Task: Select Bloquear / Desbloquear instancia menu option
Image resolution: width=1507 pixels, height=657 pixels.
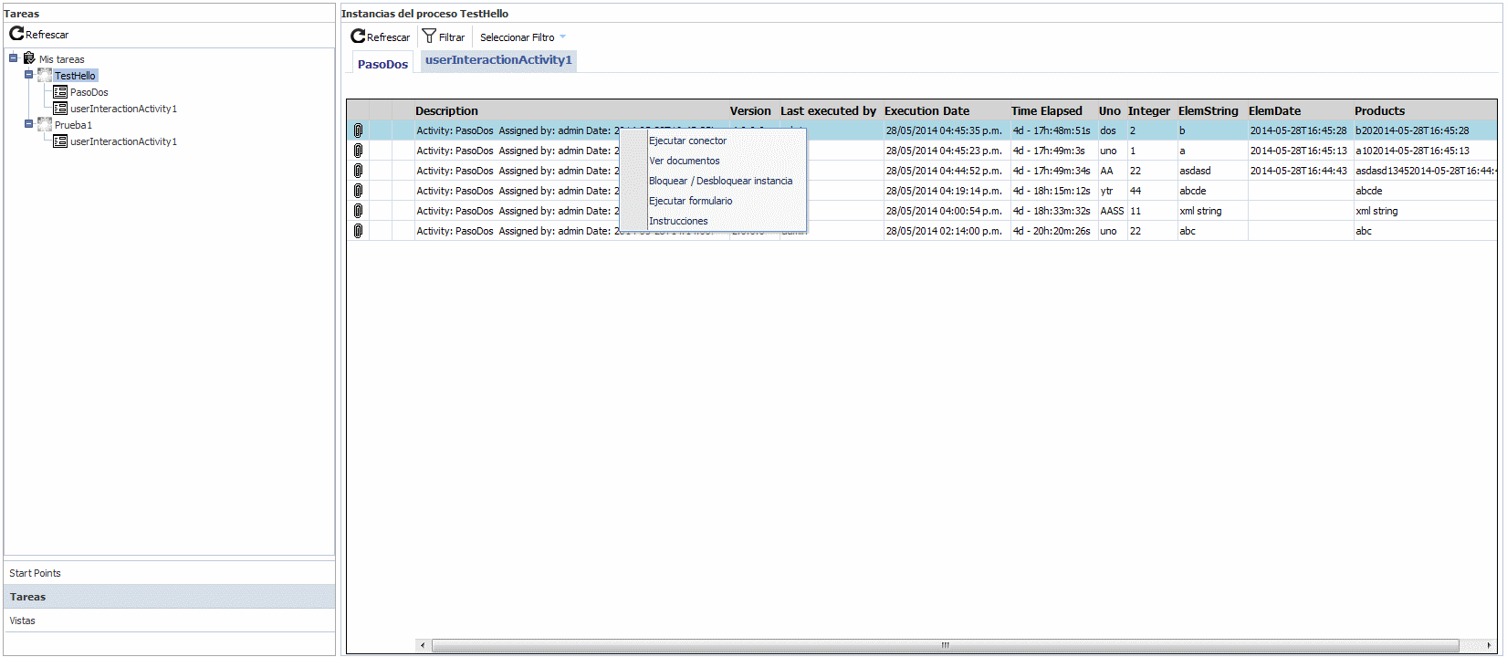Action: (x=720, y=181)
